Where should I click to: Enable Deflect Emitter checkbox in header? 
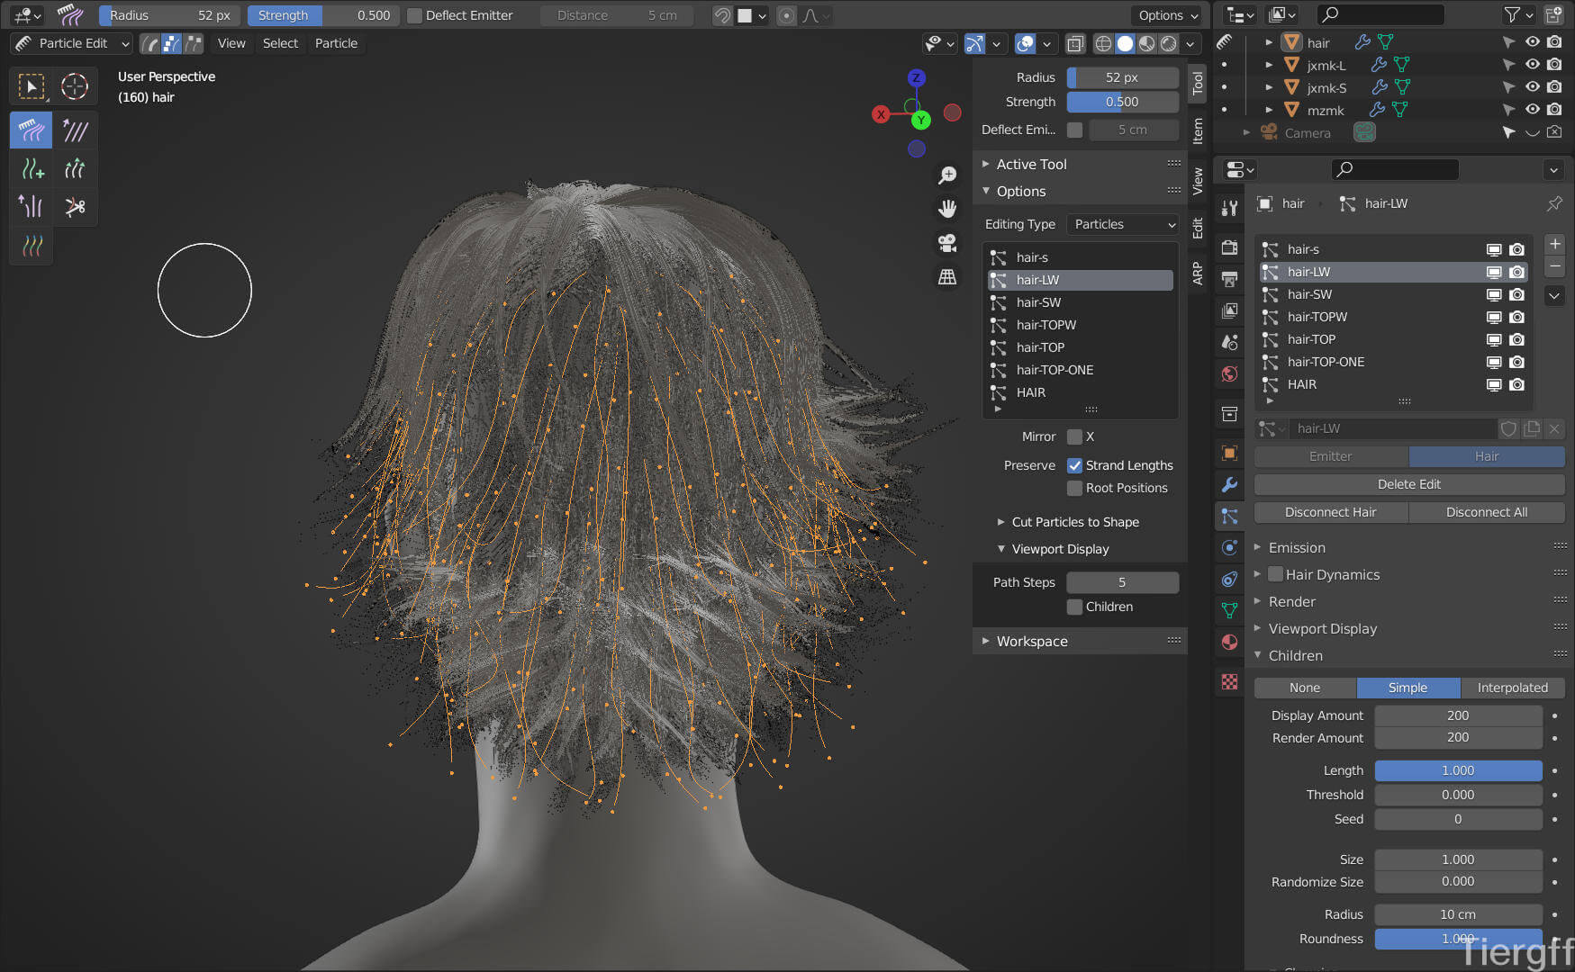click(415, 15)
